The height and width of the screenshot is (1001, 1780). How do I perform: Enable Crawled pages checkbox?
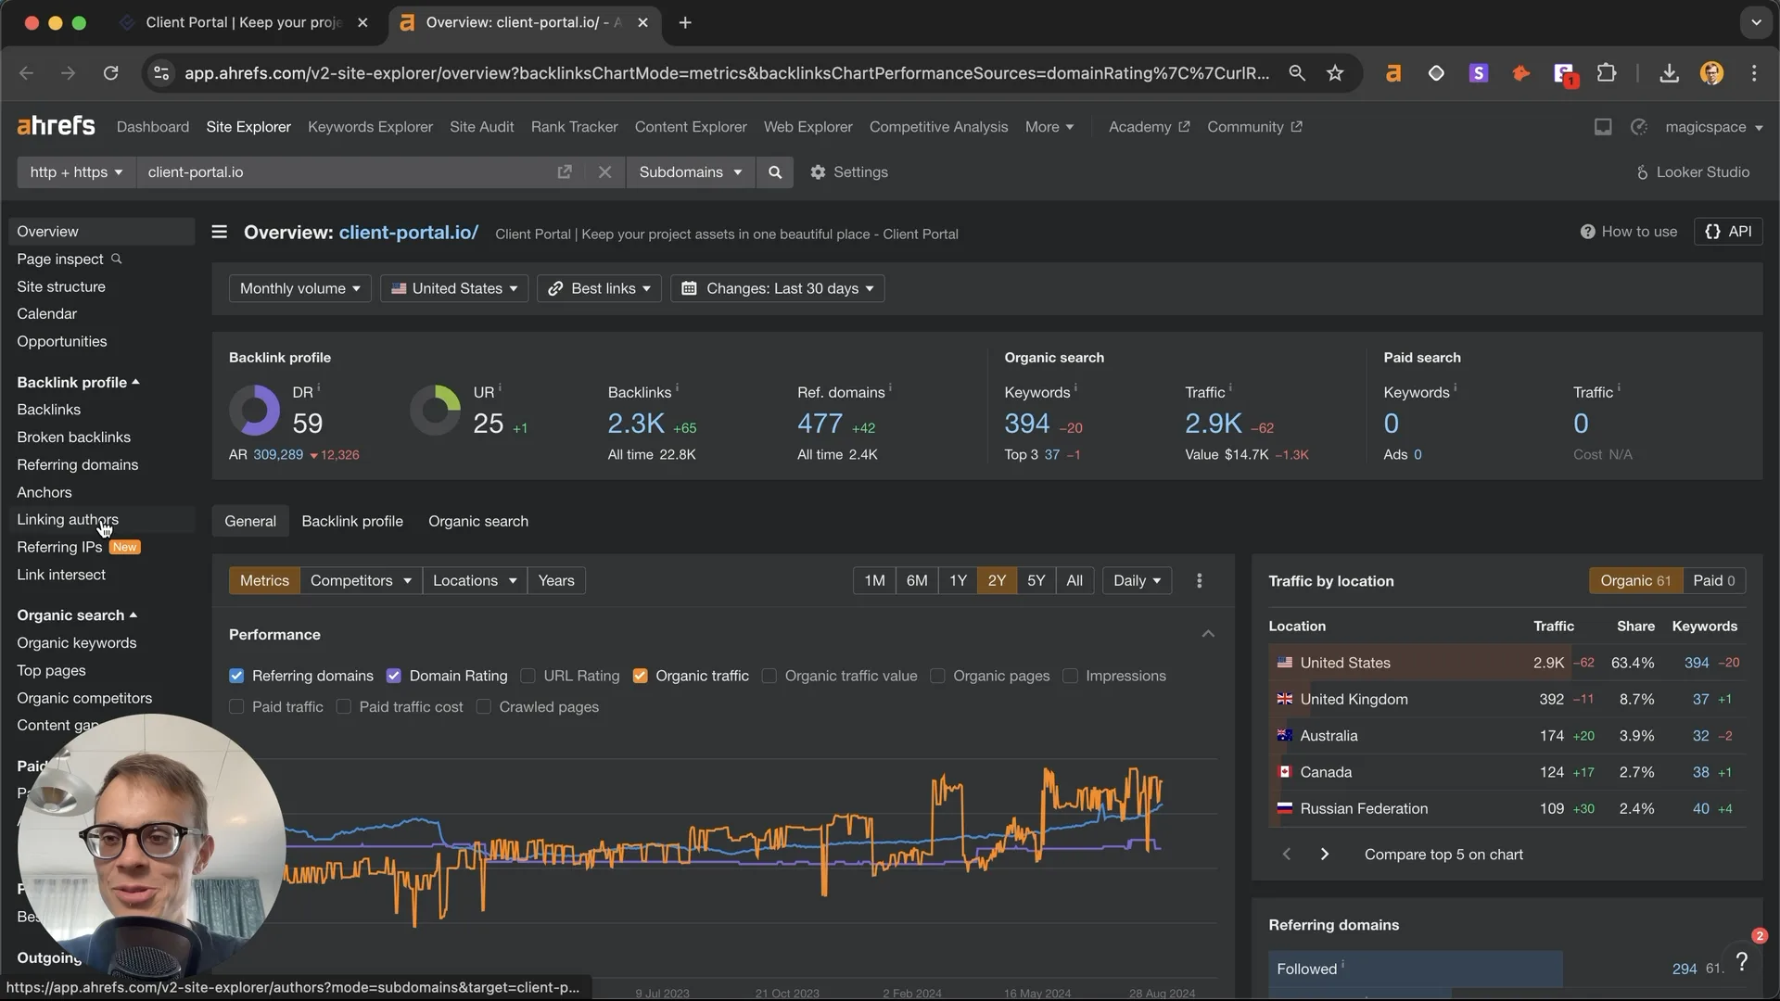click(483, 707)
